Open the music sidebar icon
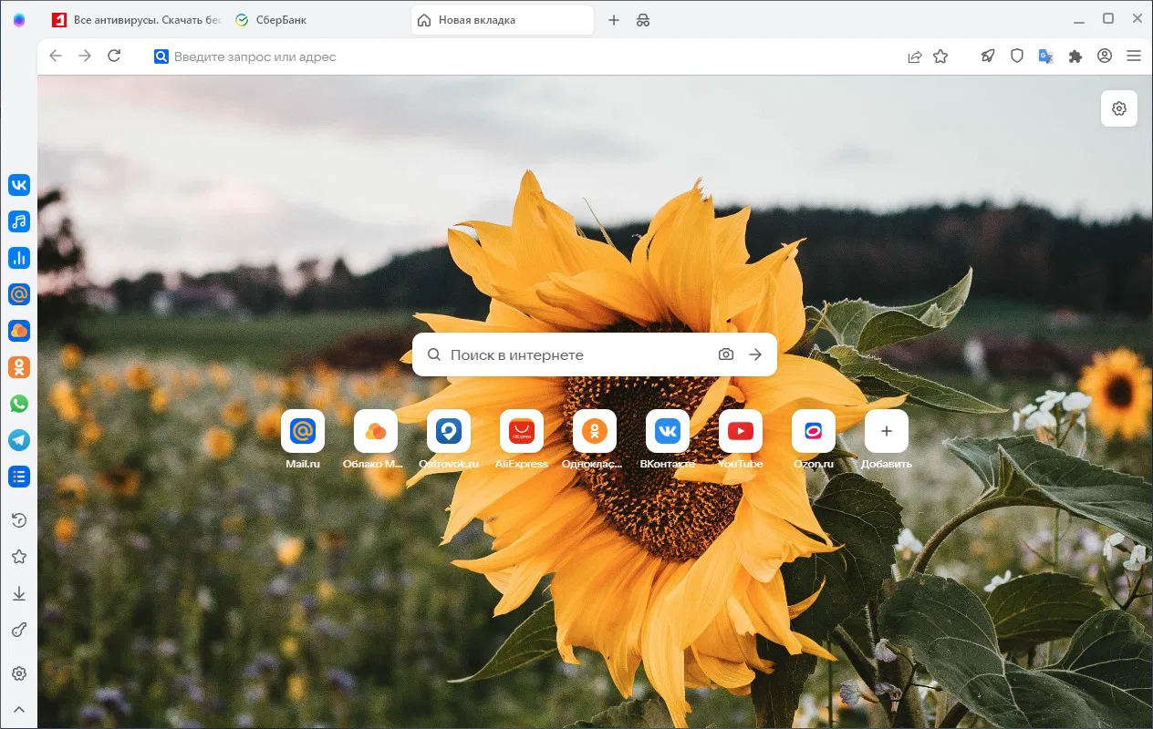Viewport: 1153px width, 729px height. pyautogui.click(x=18, y=221)
